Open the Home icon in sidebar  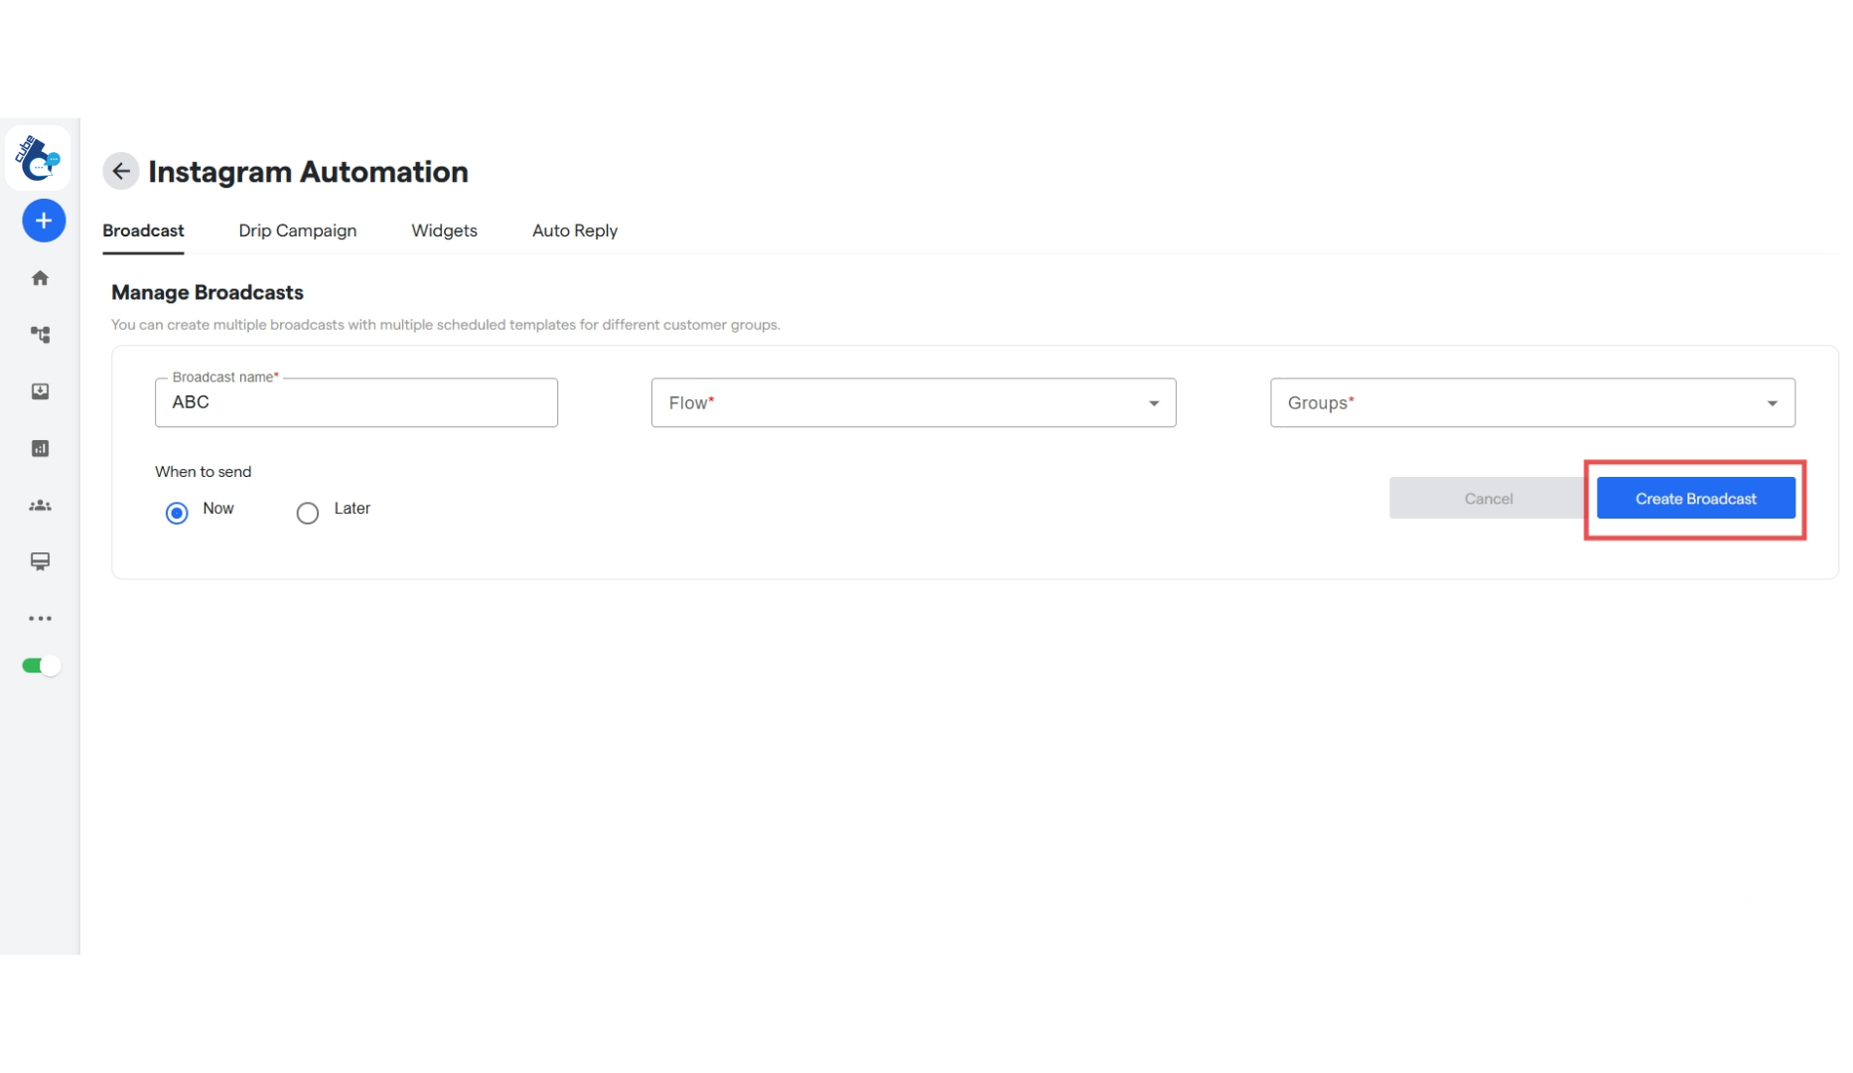(x=40, y=278)
